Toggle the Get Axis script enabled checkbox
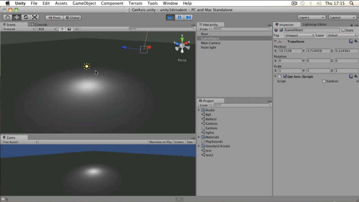 point(285,76)
